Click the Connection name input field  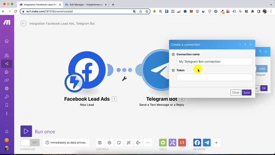coord(214,62)
